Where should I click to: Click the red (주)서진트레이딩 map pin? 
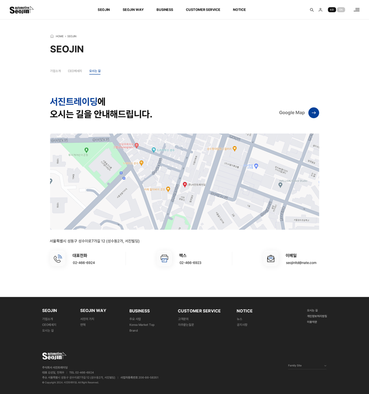point(184,185)
